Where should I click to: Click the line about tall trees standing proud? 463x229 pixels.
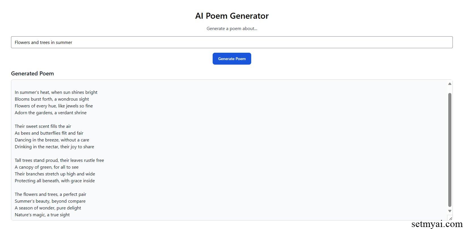click(x=59, y=160)
